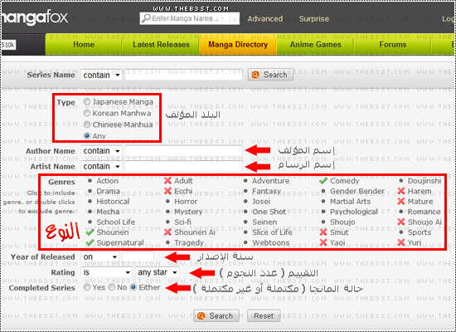Image resolution: width=456 pixels, height=332 pixels.
Task: Click the Artist Name text field
Action: coord(183,166)
